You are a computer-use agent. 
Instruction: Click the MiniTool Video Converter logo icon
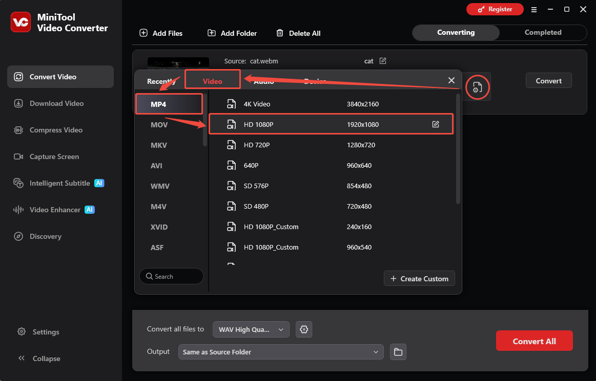click(20, 22)
